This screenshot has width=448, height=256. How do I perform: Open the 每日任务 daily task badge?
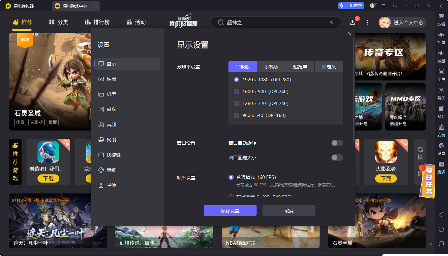(428, 181)
